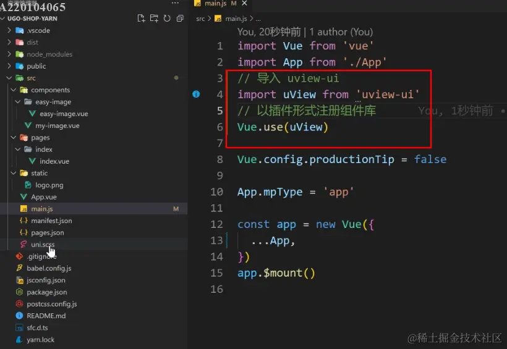Click the JS icon beside main.js in tree
The image size is (507, 349).
(23, 209)
